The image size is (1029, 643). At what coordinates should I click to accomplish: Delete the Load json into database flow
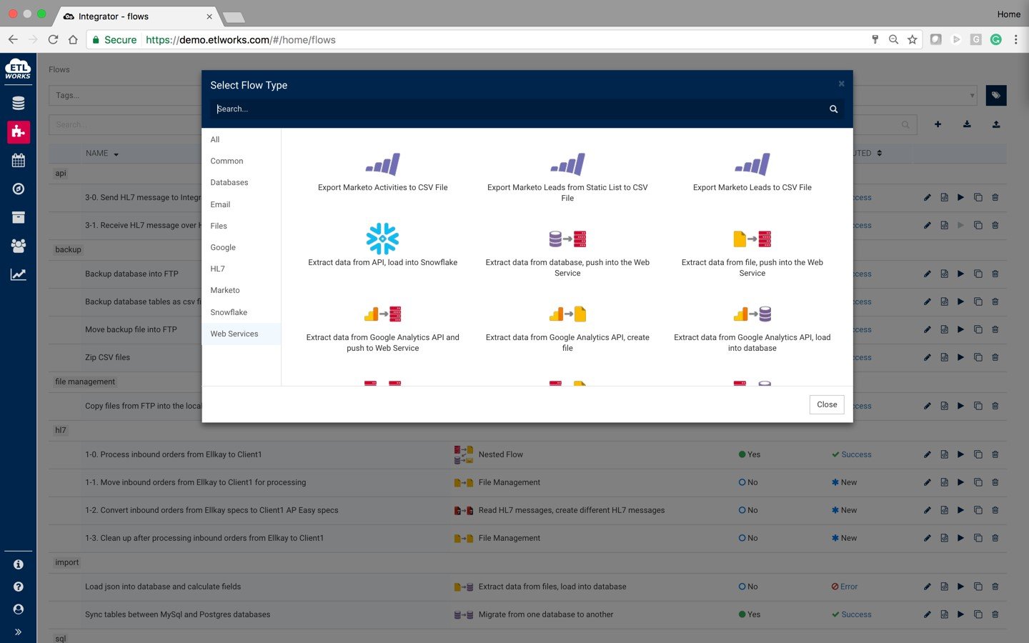[995, 587]
